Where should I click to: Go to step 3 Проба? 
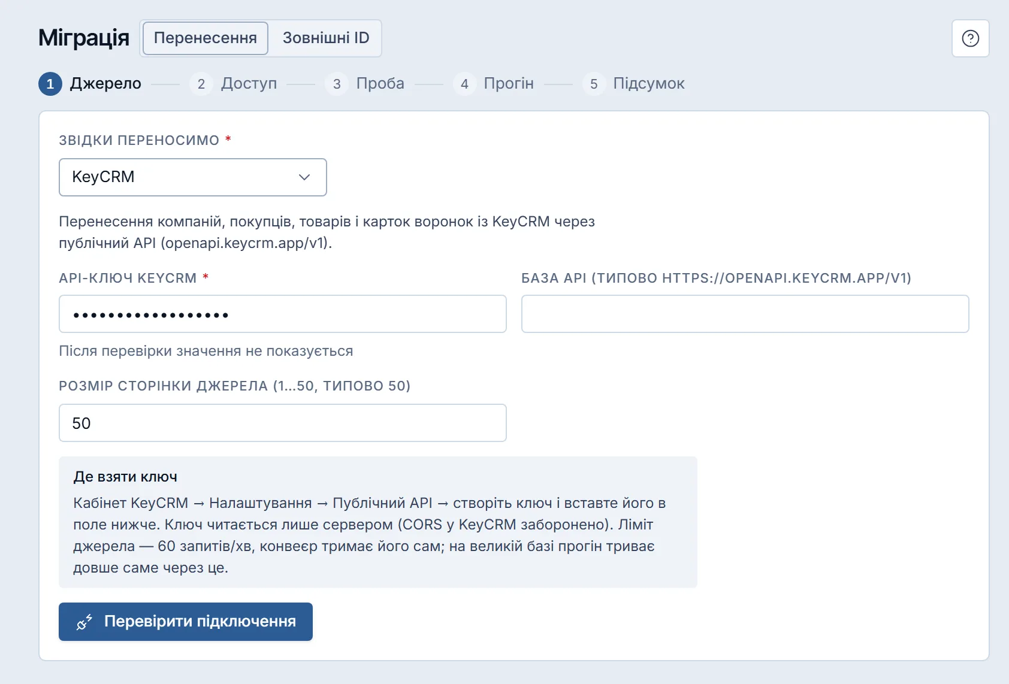(x=365, y=84)
